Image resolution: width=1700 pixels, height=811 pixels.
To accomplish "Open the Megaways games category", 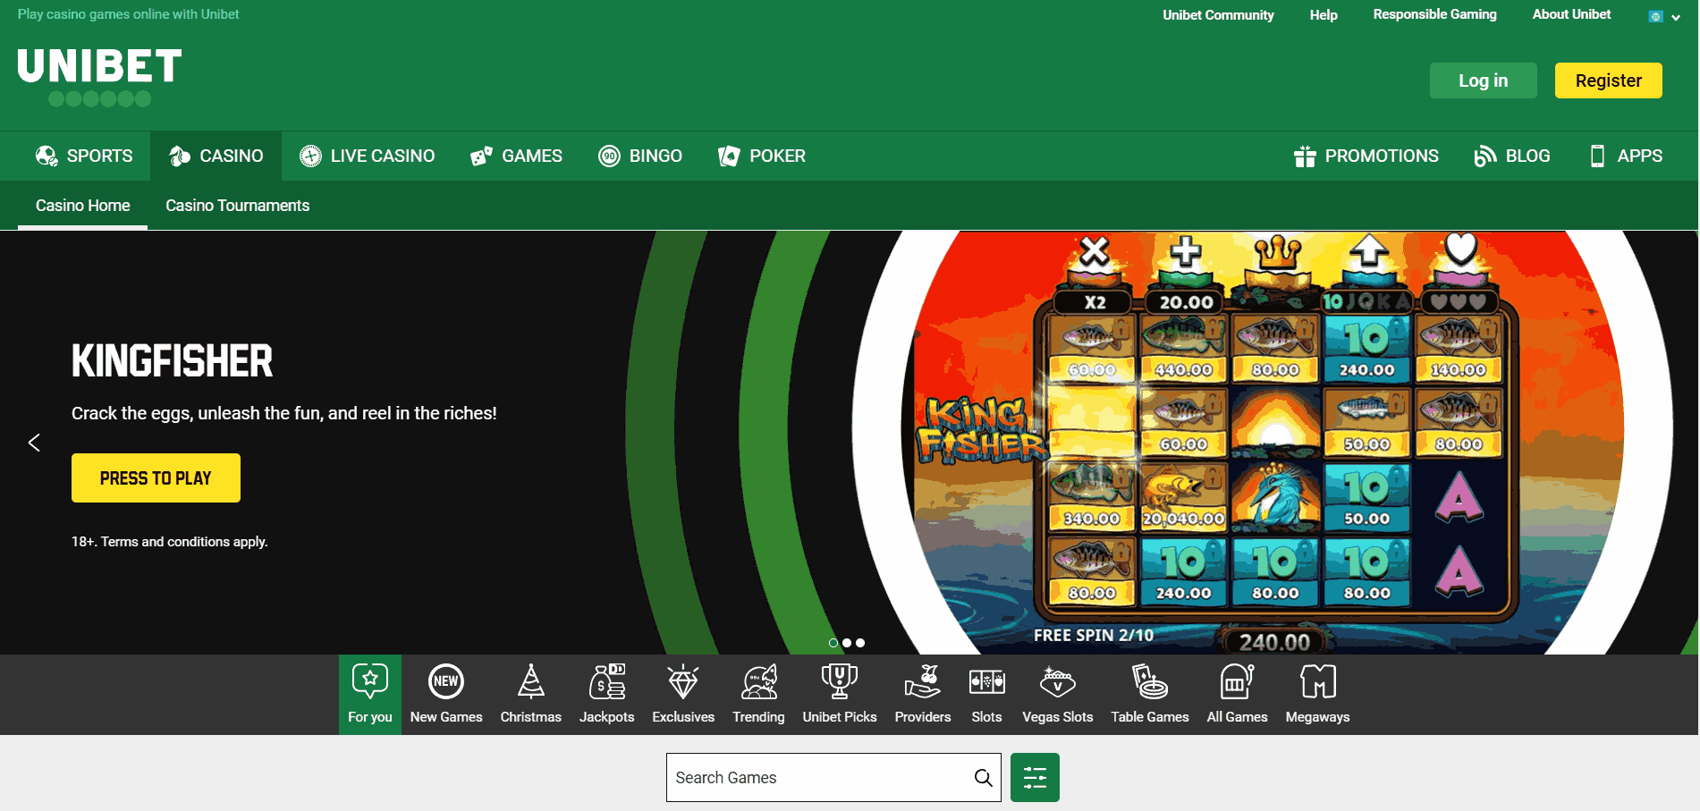I will pos(1316,693).
